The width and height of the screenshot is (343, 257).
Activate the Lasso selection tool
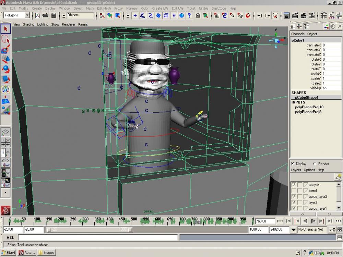pyautogui.click(x=5, y=39)
